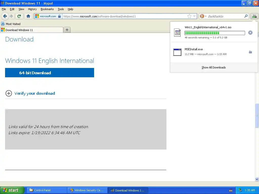Switch to Control Panel taskbar window
This screenshot has width=259, height=194.
[x=47, y=190]
